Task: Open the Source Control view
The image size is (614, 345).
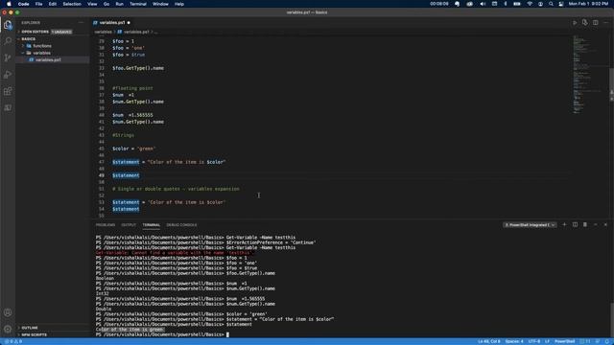Action: point(8,57)
